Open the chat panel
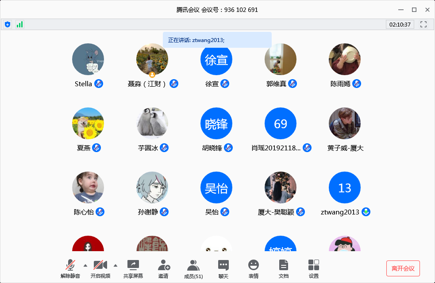The image size is (435, 283). 223,268
